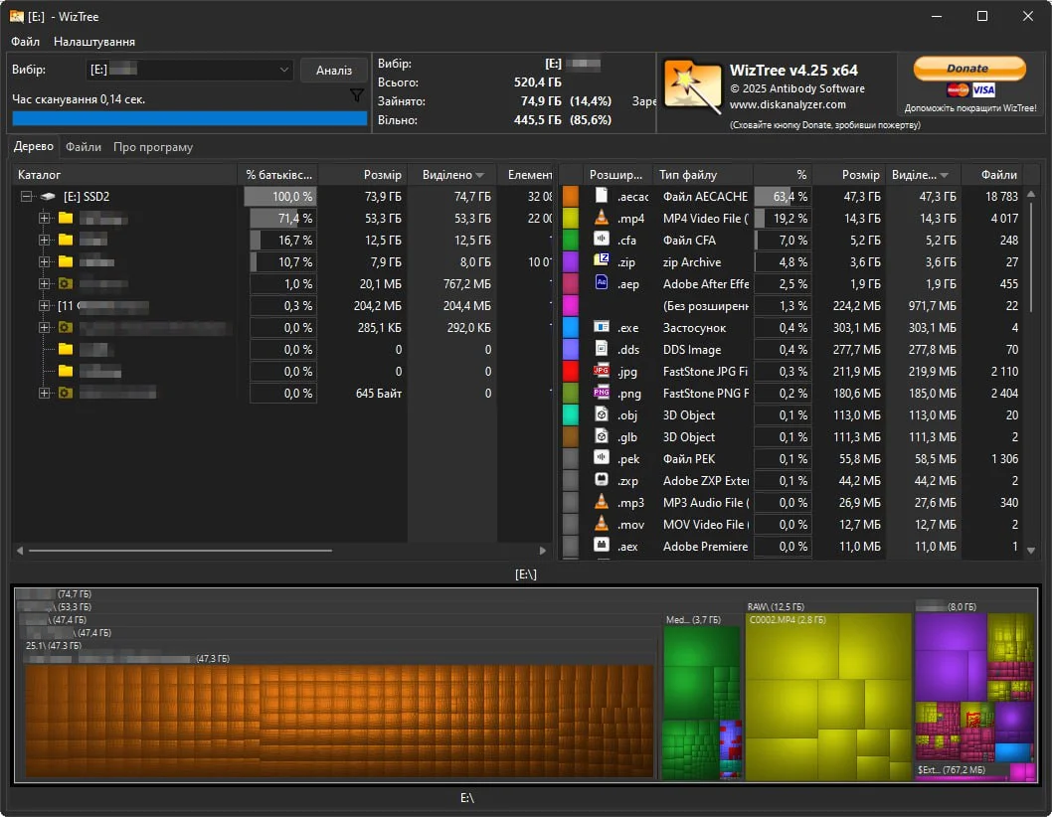
Task: Expand the 285,1 КБ folder node
Action: [45, 327]
